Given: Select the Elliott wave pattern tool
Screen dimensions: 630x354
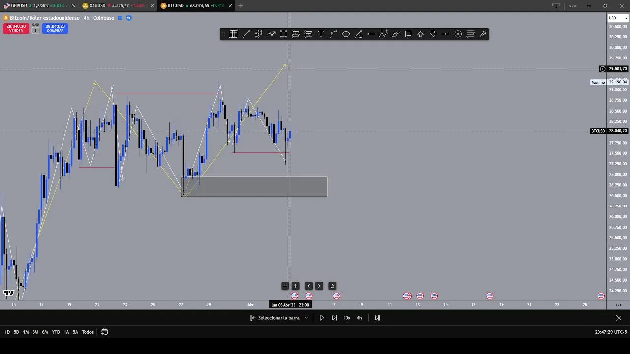Looking at the screenshot, I should pos(383,34).
